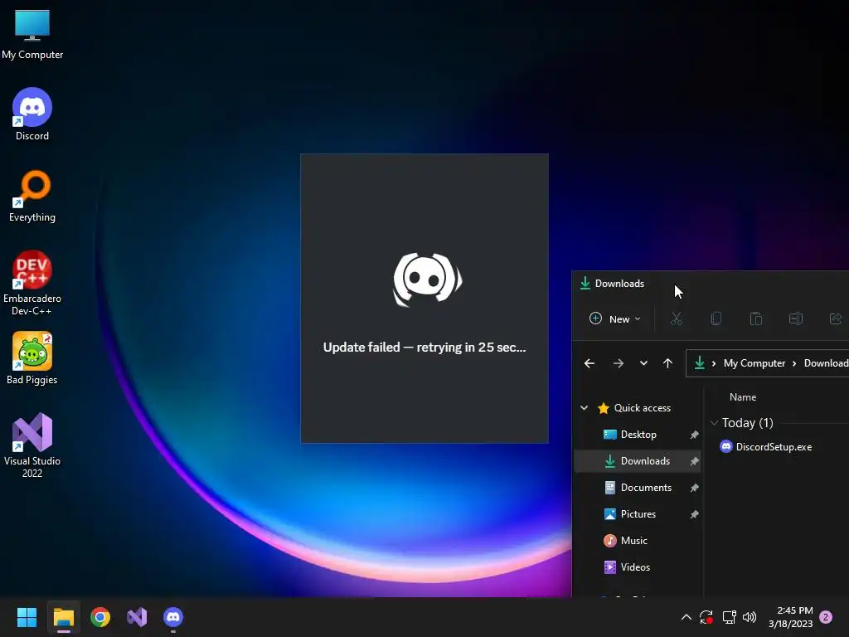849x637 pixels.
Task: Select Pictures in navigation pane
Action: click(x=638, y=514)
